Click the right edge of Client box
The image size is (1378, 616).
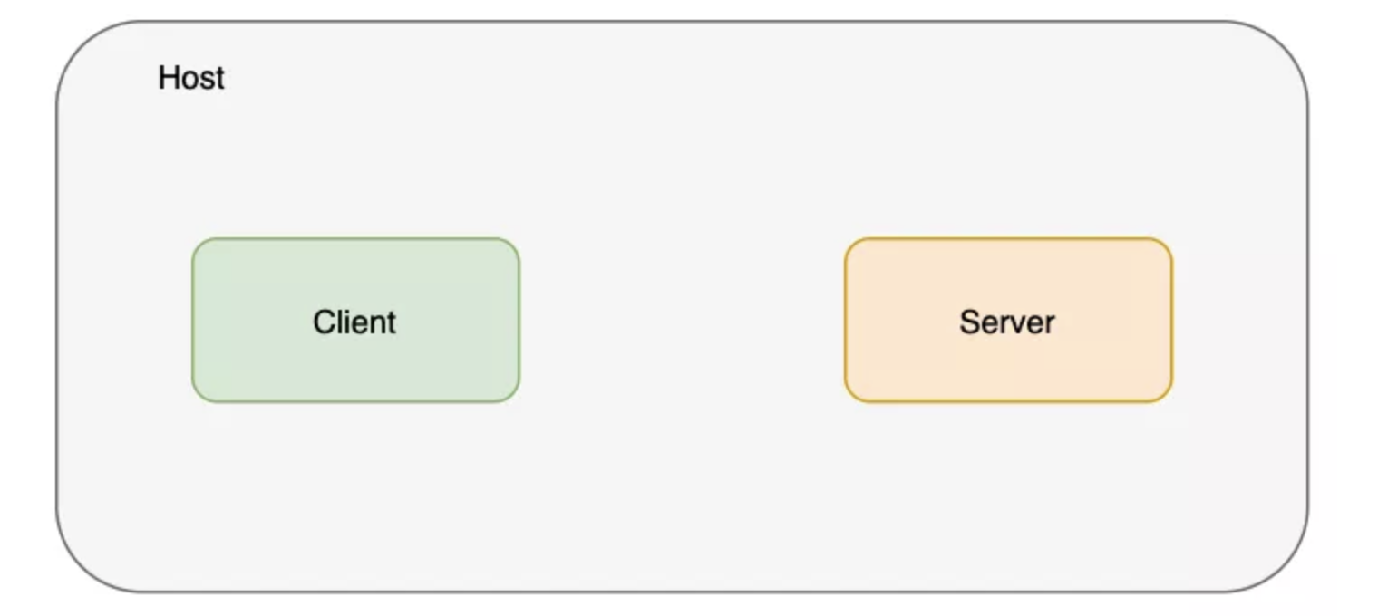point(519,320)
